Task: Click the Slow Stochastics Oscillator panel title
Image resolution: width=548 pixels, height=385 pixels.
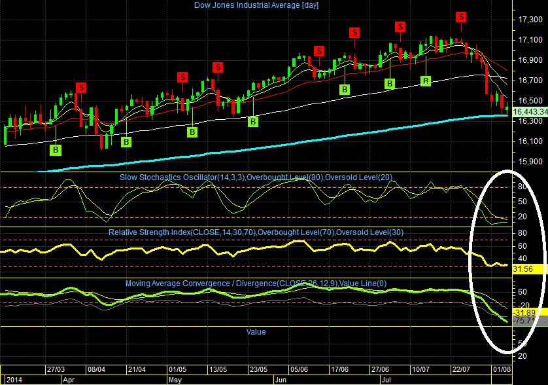Action: (256, 177)
